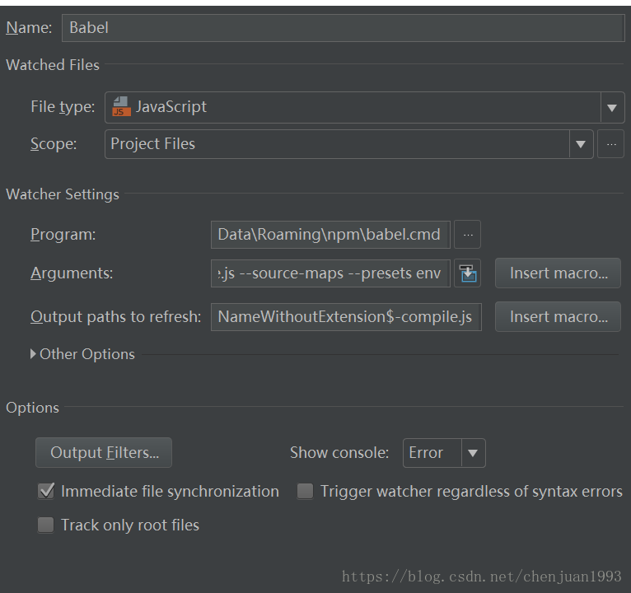Click the Arguments input field
This screenshot has width=631, height=593.
click(x=330, y=273)
